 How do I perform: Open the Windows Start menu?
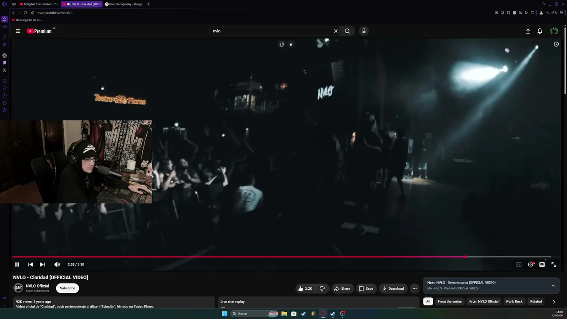(x=225, y=314)
